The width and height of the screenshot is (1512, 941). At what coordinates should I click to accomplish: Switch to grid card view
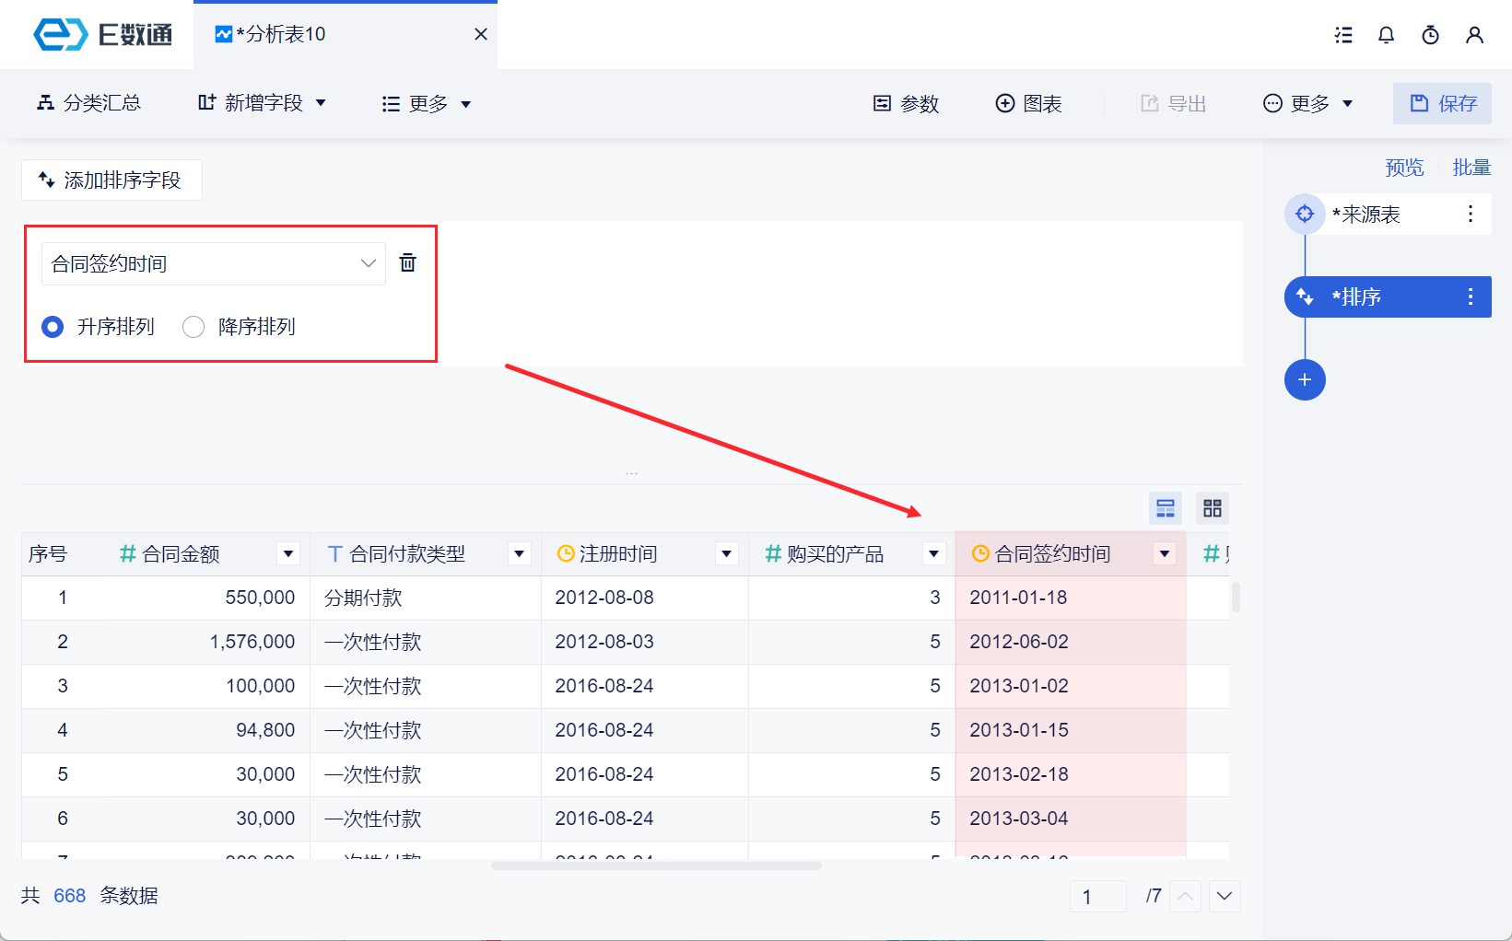pos(1213,508)
